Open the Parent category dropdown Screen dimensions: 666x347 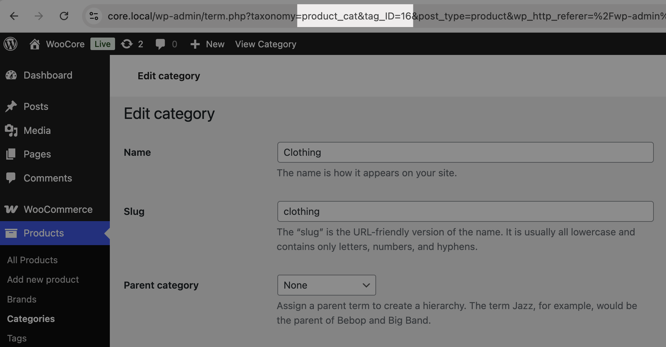click(326, 285)
